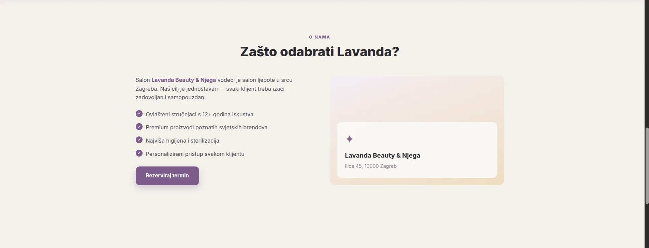Click checkmark icon beside Personalizirani pristup
Viewport: 649px width, 248px height.
point(139,153)
